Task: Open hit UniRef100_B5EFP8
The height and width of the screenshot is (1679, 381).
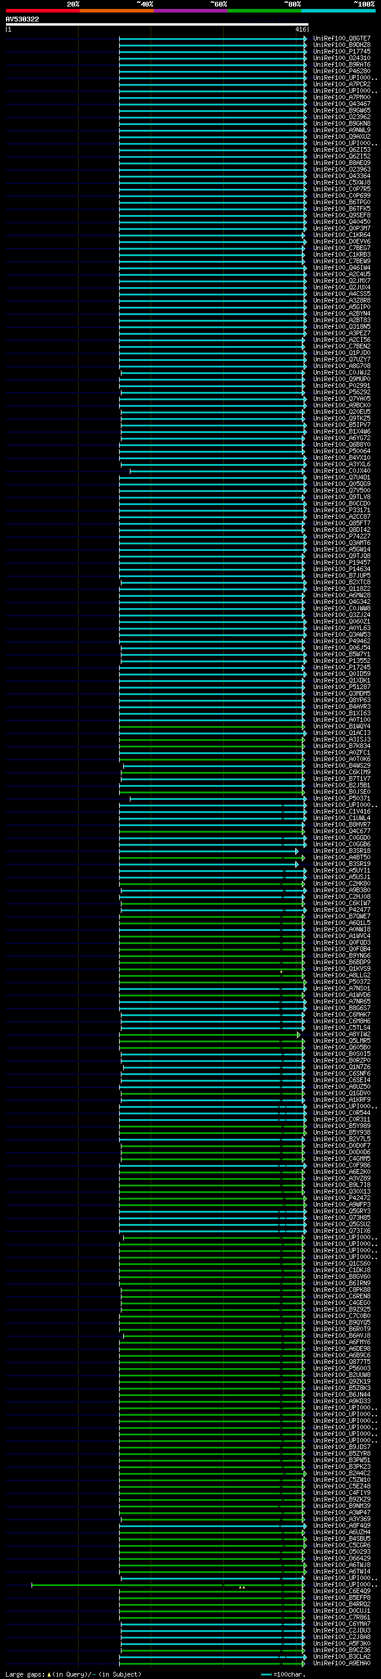Action: click(x=341, y=1597)
